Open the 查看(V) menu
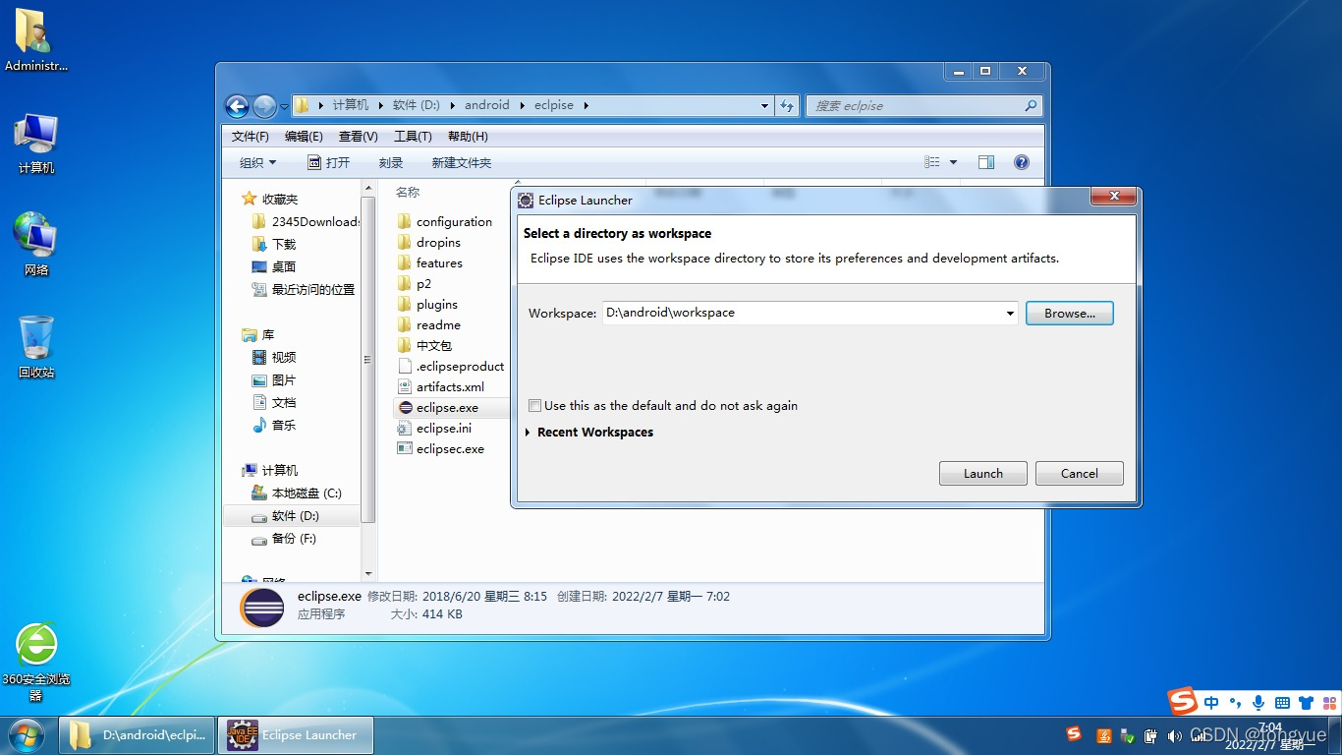The height and width of the screenshot is (755, 1342). click(359, 137)
